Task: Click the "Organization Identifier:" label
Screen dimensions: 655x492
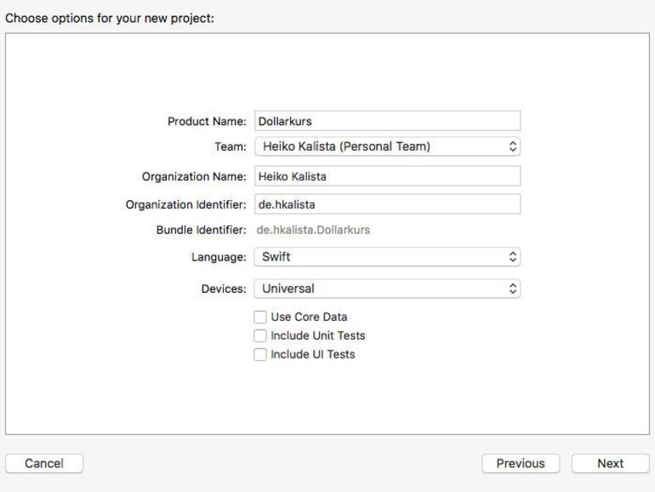Action: [x=186, y=204]
